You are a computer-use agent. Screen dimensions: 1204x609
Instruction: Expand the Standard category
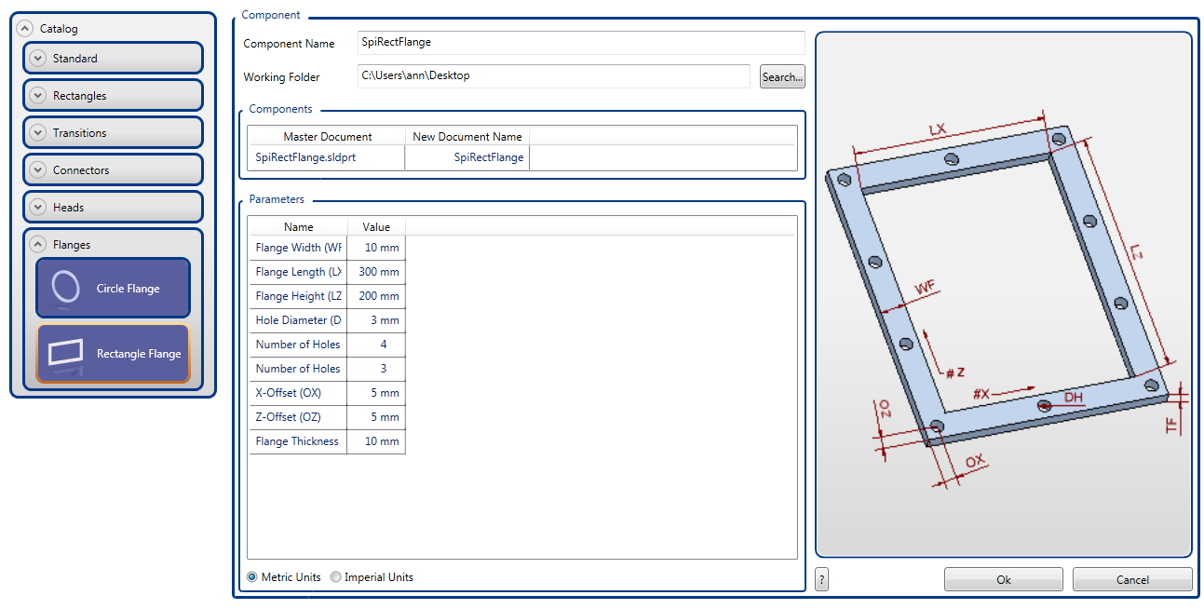[x=37, y=59]
